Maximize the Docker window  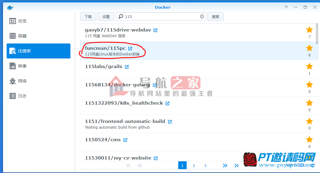click(x=305, y=7)
